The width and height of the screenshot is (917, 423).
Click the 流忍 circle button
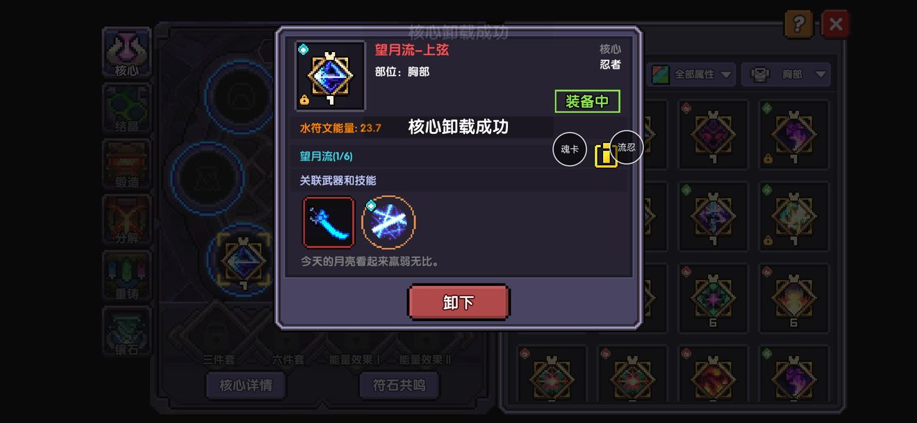coord(627,147)
